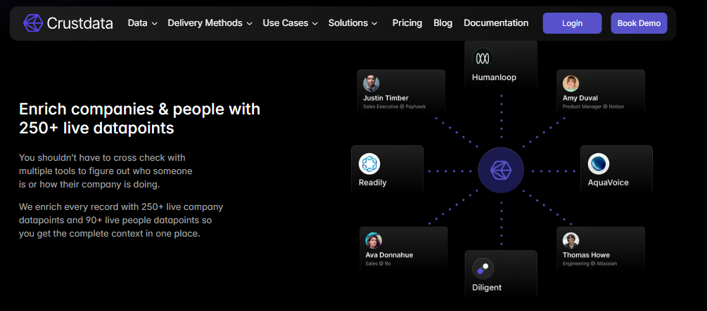The height and width of the screenshot is (311, 707).
Task: Click the Crustdata logo icon in navbar
Action: (33, 23)
